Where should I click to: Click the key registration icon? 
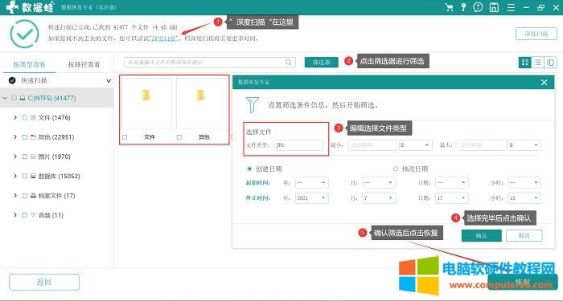(463, 7)
